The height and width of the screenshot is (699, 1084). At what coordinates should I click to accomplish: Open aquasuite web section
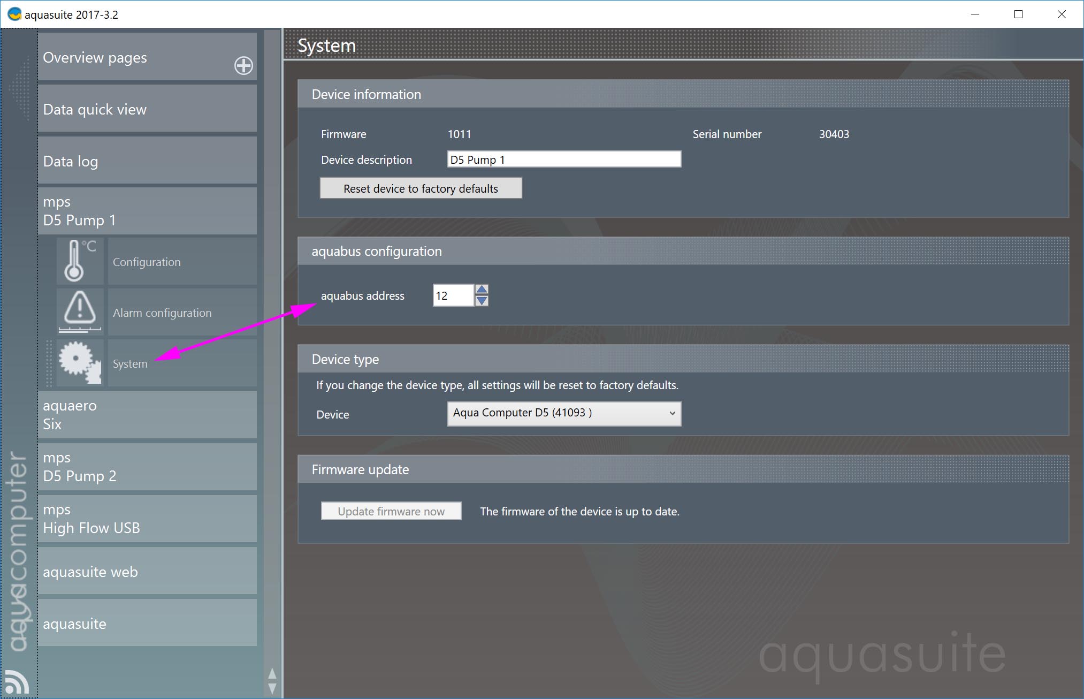[147, 571]
